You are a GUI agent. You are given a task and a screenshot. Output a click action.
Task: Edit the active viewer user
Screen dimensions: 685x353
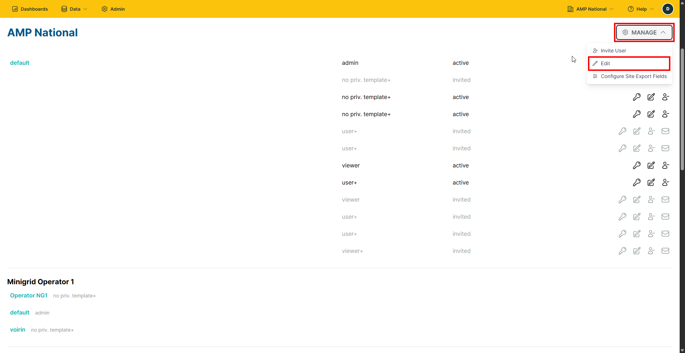pyautogui.click(x=651, y=165)
